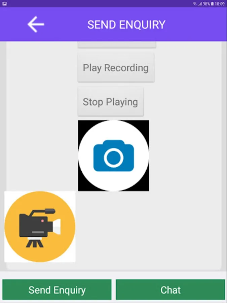Viewport: 227px width, 303px height.
Task: Click the Stop Playing button
Action: [x=111, y=102]
